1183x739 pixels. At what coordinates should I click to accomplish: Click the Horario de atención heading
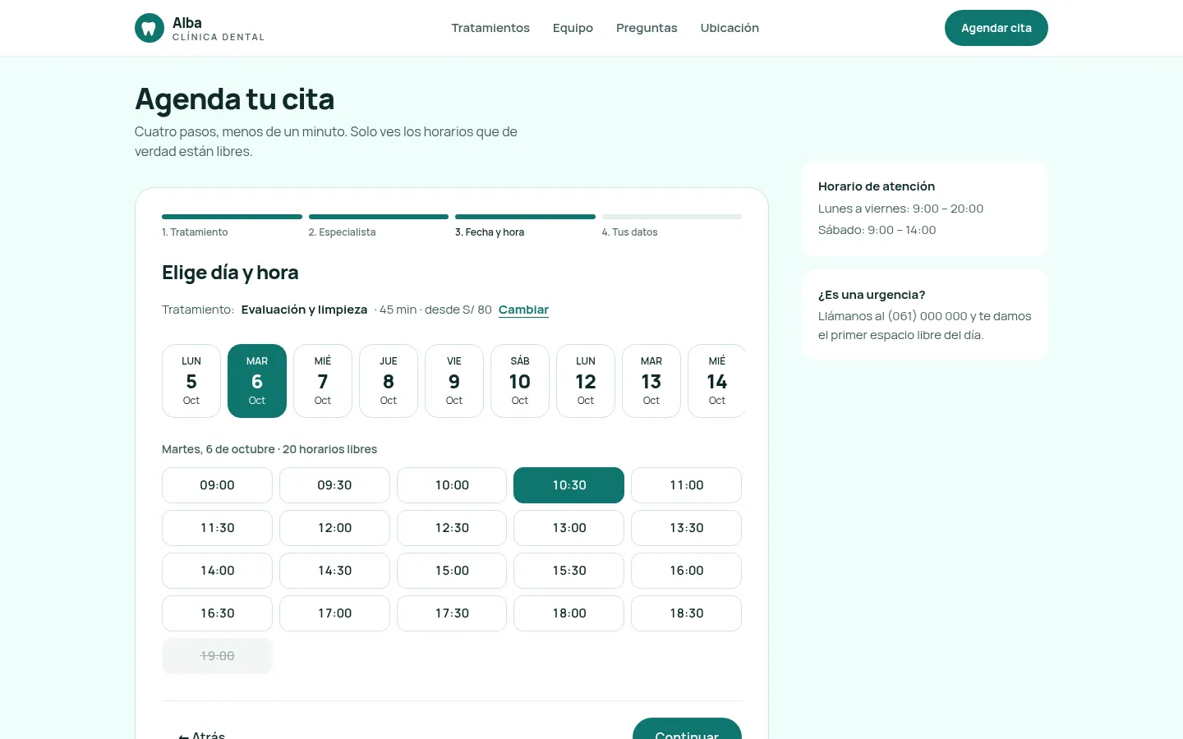click(877, 186)
